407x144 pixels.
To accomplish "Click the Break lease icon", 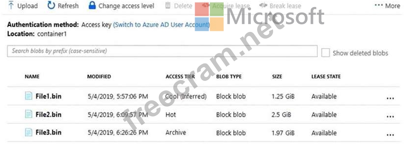I will pyautogui.click(x=263, y=6).
